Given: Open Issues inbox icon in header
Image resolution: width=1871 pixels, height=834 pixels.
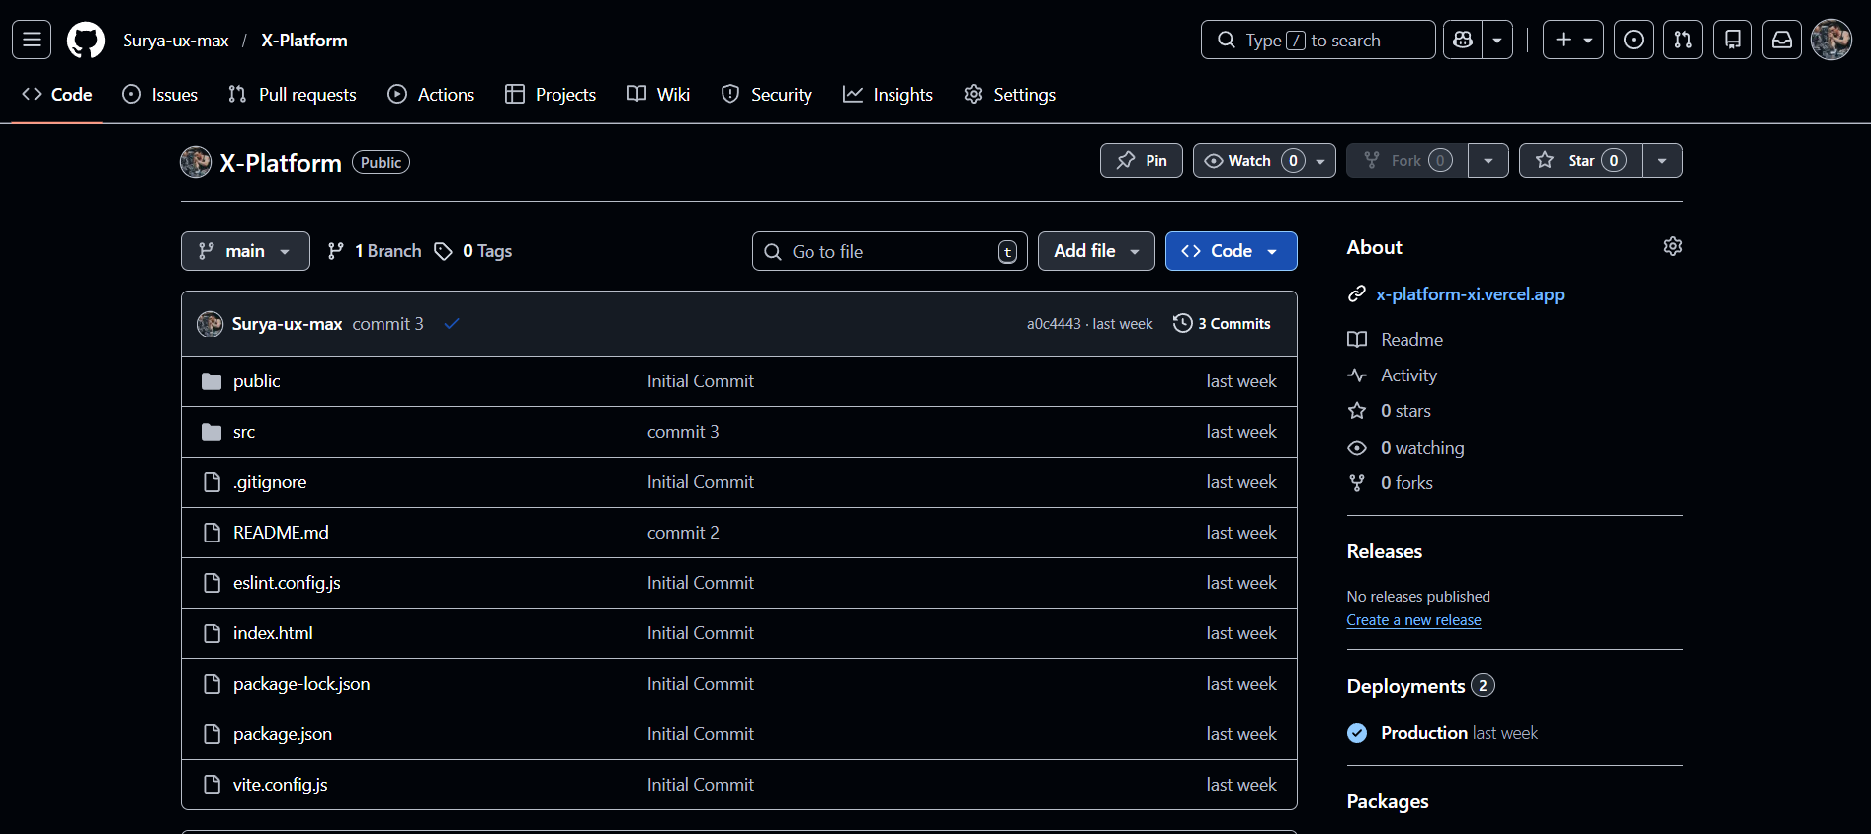Looking at the screenshot, I should click(x=1634, y=41).
